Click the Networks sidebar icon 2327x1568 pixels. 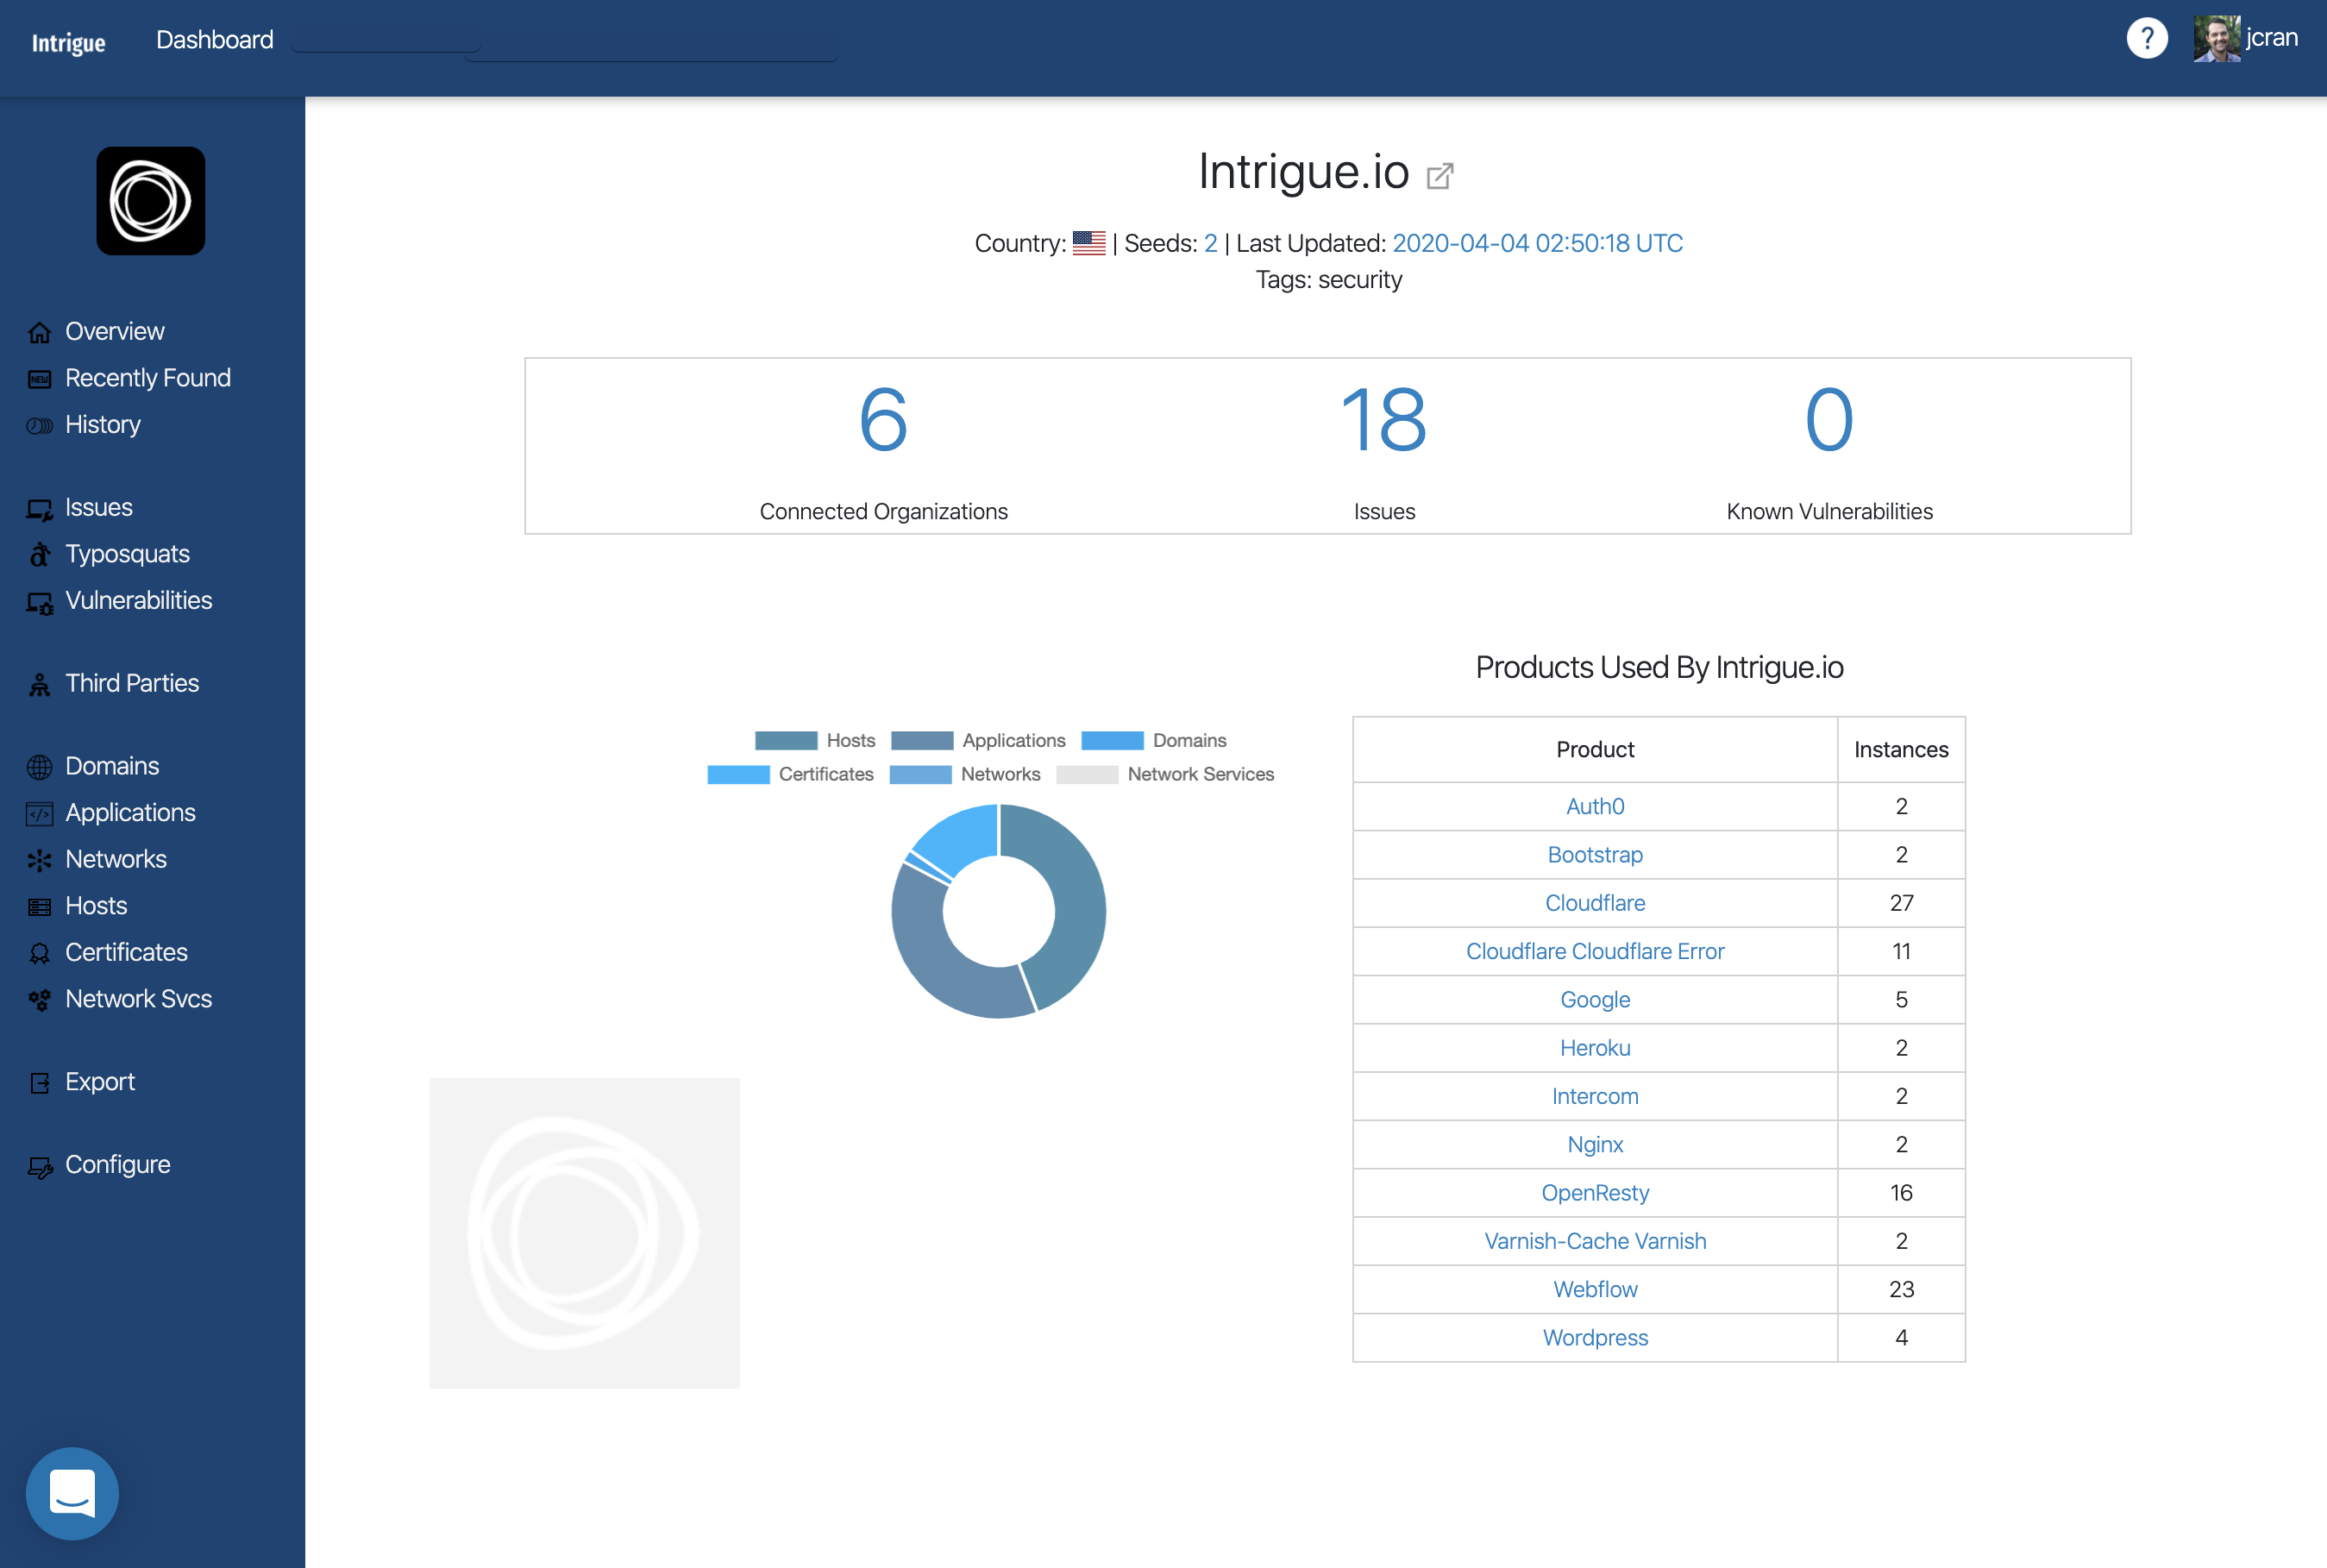coord(39,860)
